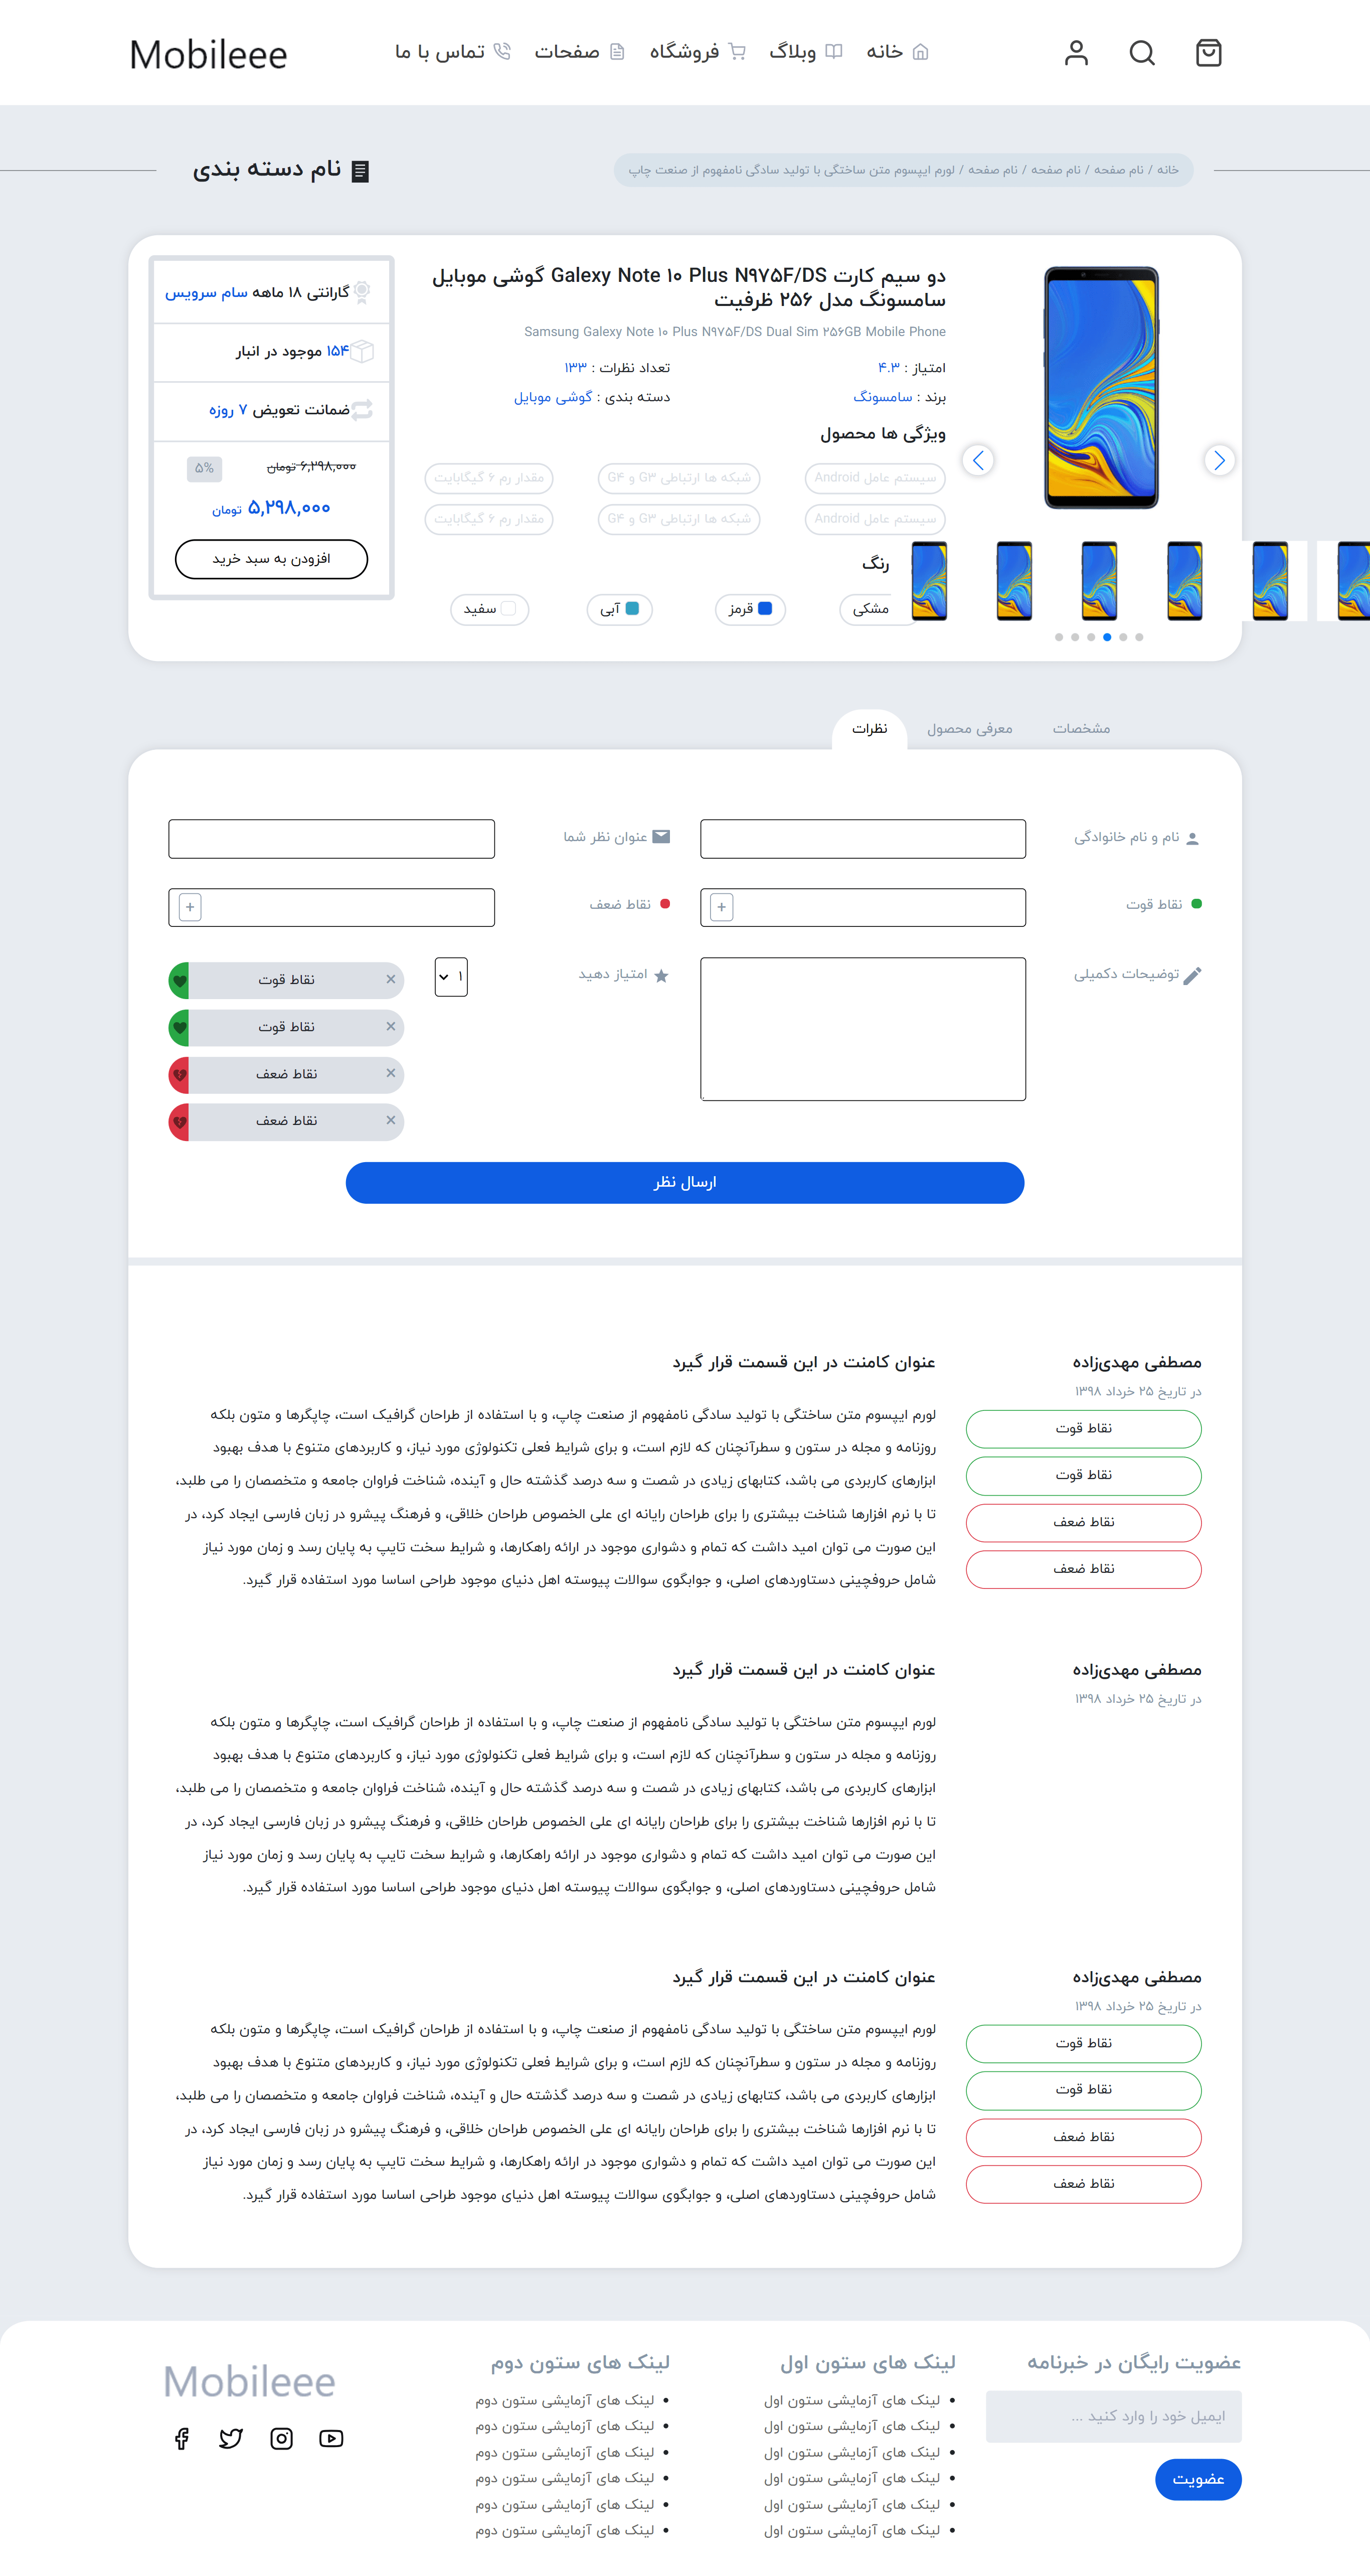Focus the توضیحات تکمیلی text area

tap(863, 1029)
